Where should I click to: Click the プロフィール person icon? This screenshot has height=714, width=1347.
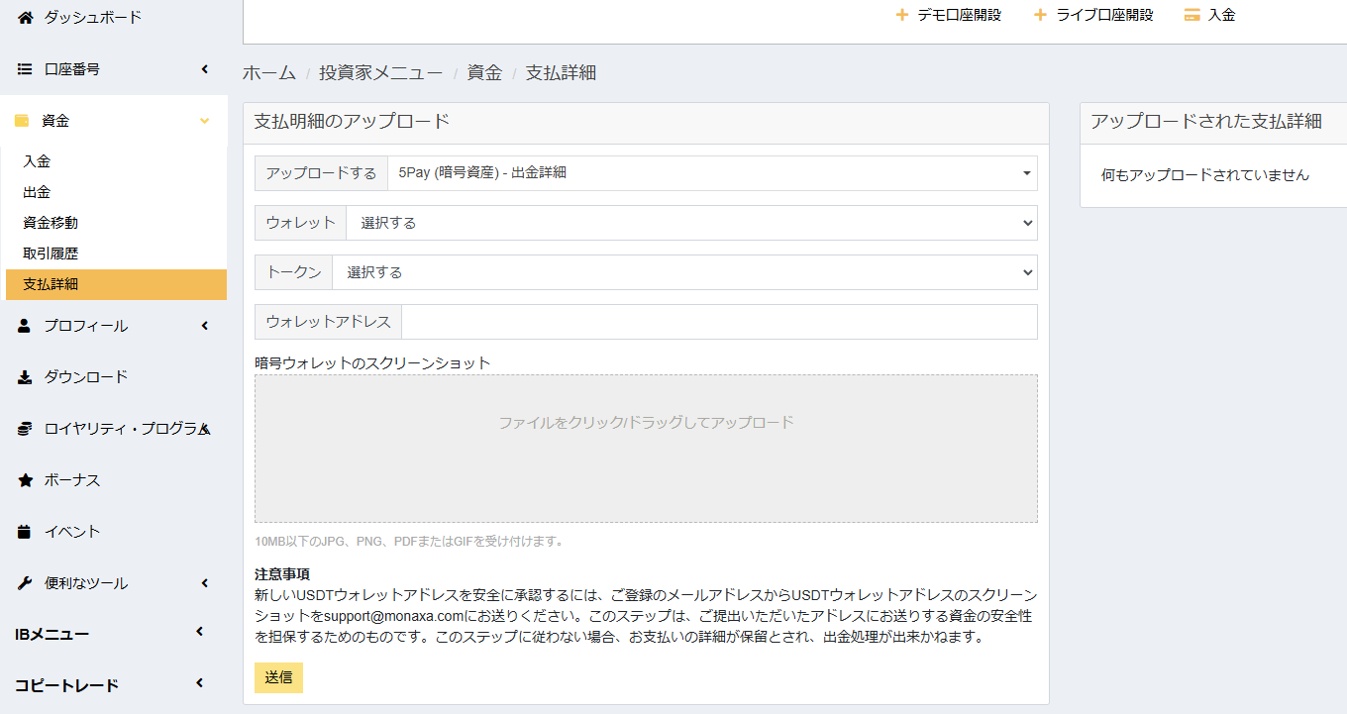[x=26, y=326]
